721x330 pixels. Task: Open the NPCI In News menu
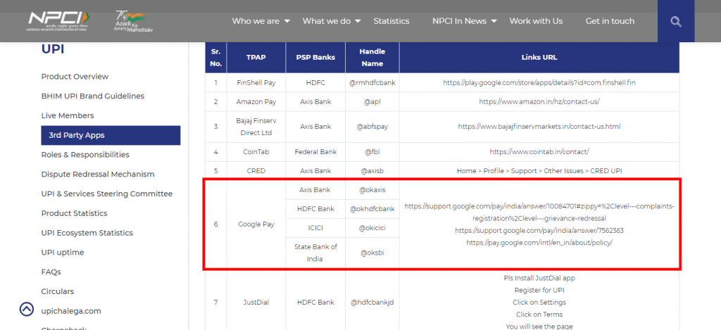pos(459,21)
